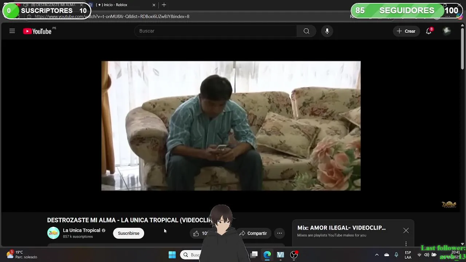This screenshot has height=262, width=466.
Task: Click the tray microphone icon
Action: (x=396, y=255)
